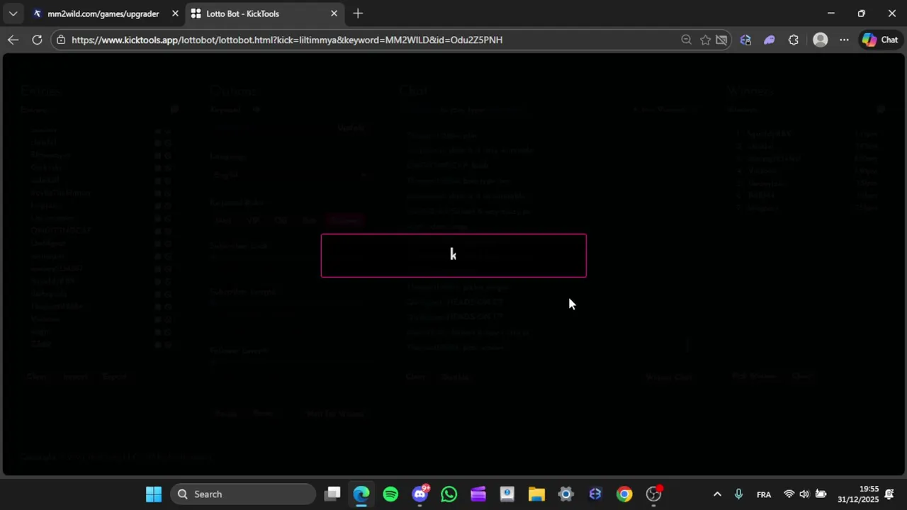Open the Settings gear on taskbar

(565, 494)
